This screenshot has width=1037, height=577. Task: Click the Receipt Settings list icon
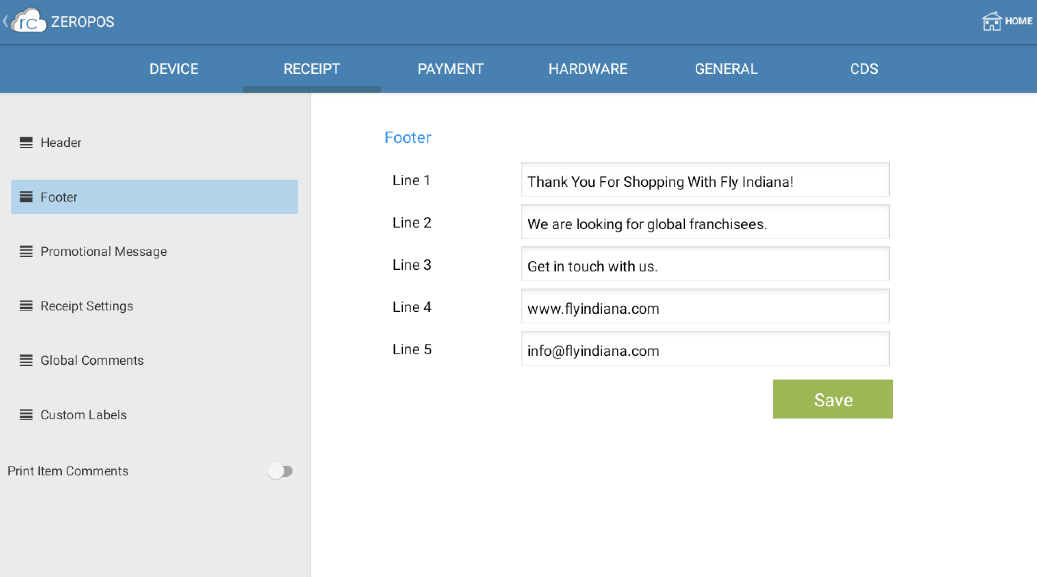pyautogui.click(x=26, y=306)
